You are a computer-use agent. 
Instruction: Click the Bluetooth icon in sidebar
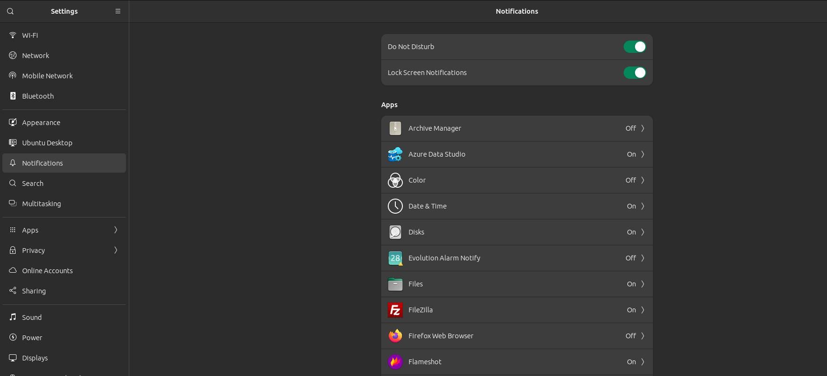coord(13,96)
